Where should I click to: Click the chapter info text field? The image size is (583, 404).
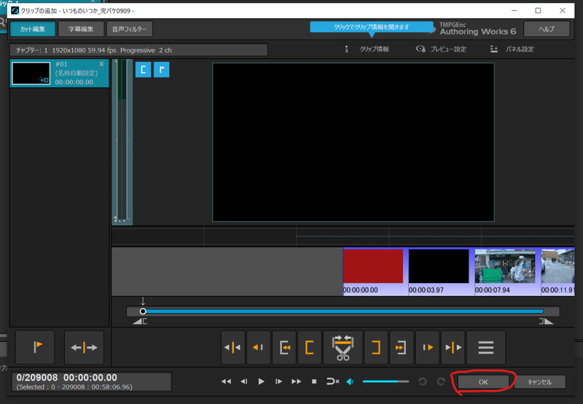[138, 50]
